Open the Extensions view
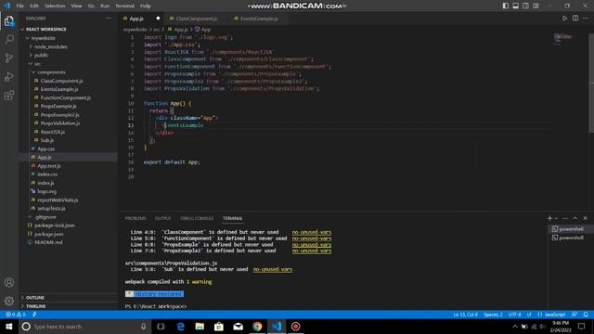 click(x=9, y=95)
